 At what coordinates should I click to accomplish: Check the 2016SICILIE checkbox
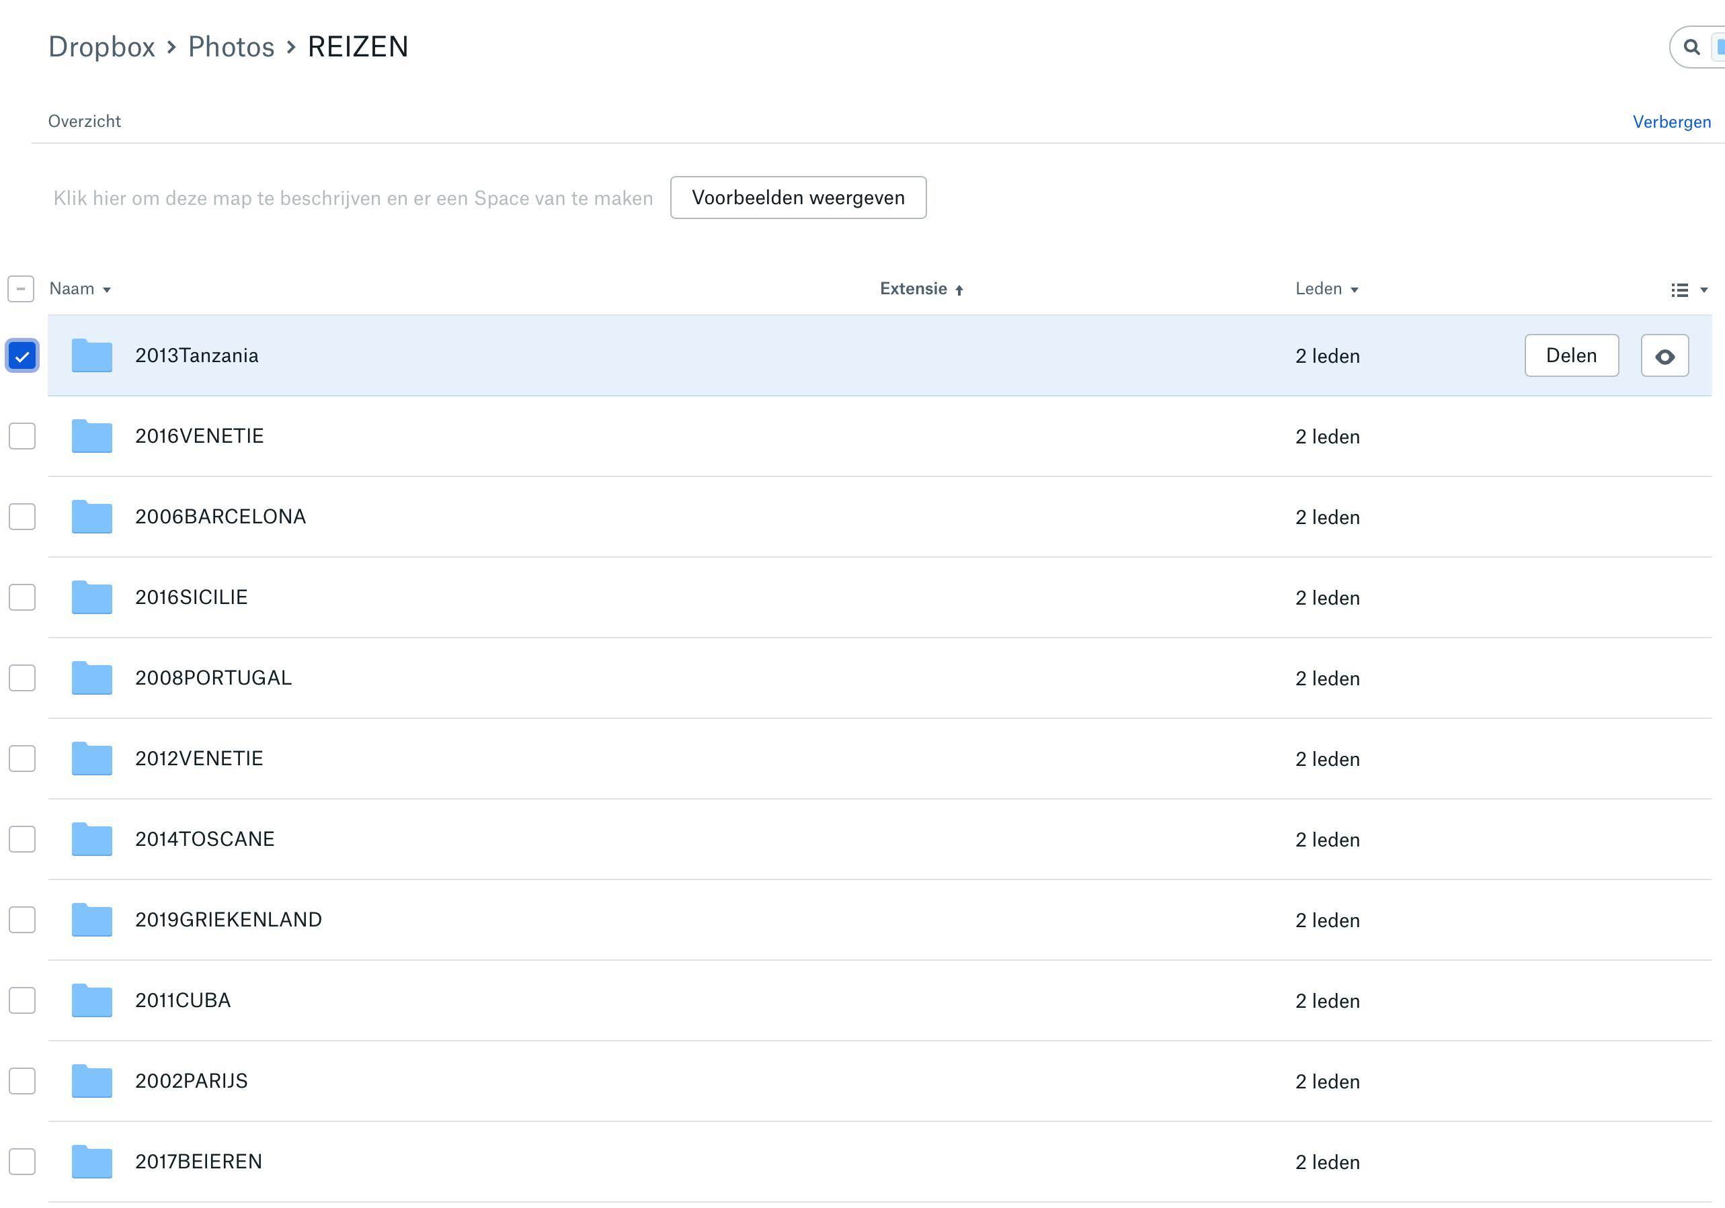click(x=22, y=598)
